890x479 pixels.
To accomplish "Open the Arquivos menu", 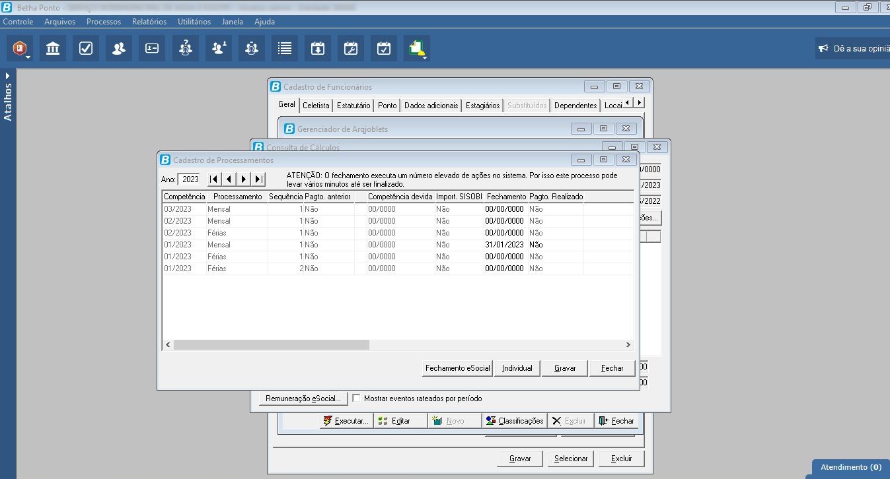I will [x=60, y=22].
